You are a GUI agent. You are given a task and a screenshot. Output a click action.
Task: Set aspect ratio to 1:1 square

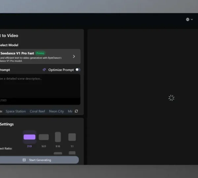(72, 137)
